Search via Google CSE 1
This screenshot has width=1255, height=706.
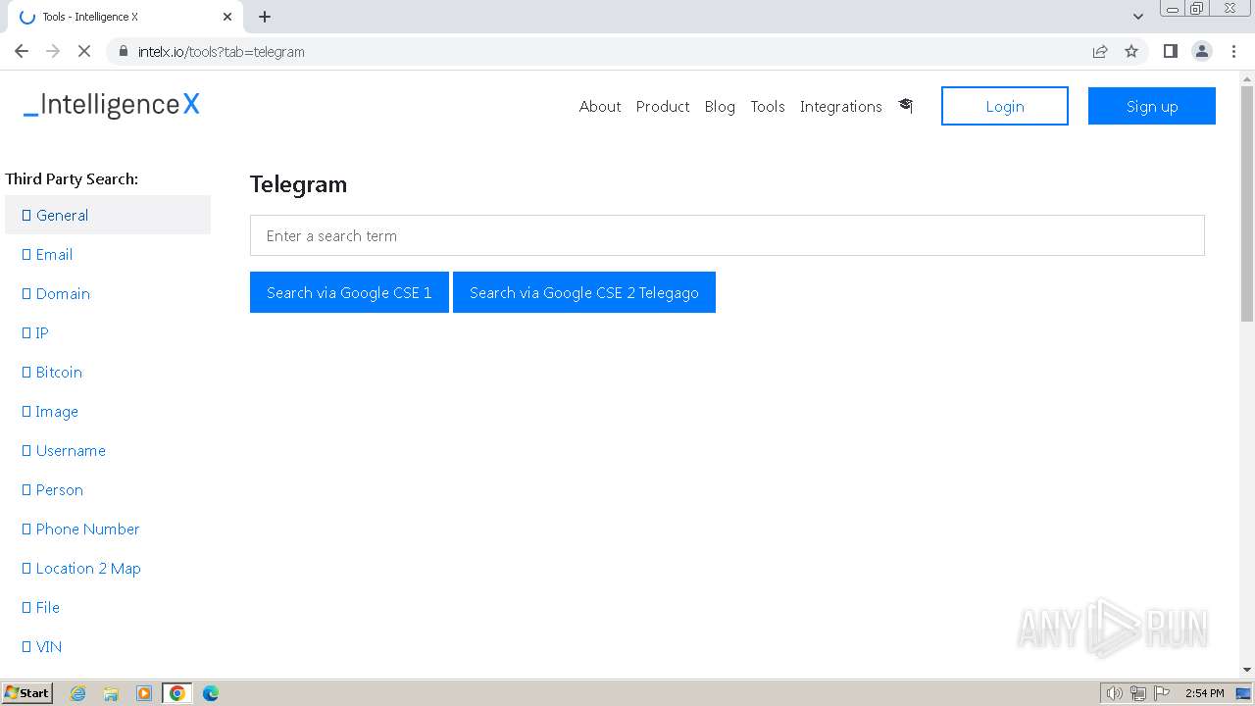tap(349, 292)
